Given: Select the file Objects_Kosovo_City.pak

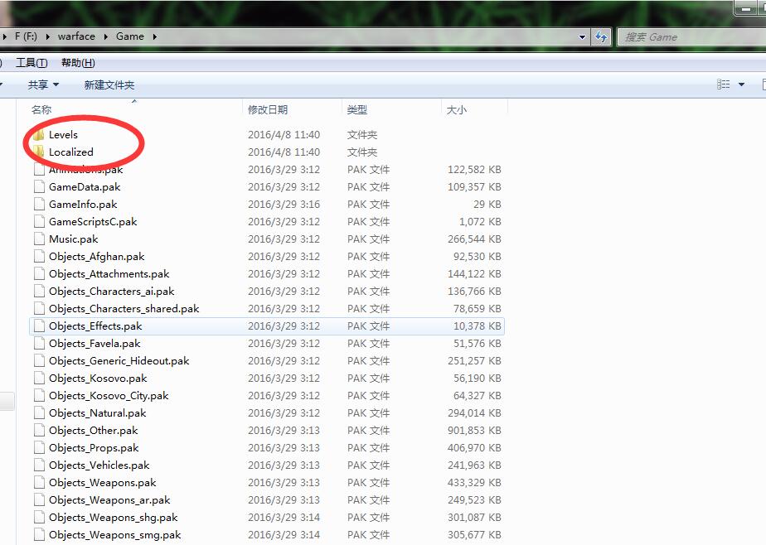Looking at the screenshot, I should pyautogui.click(x=109, y=396).
